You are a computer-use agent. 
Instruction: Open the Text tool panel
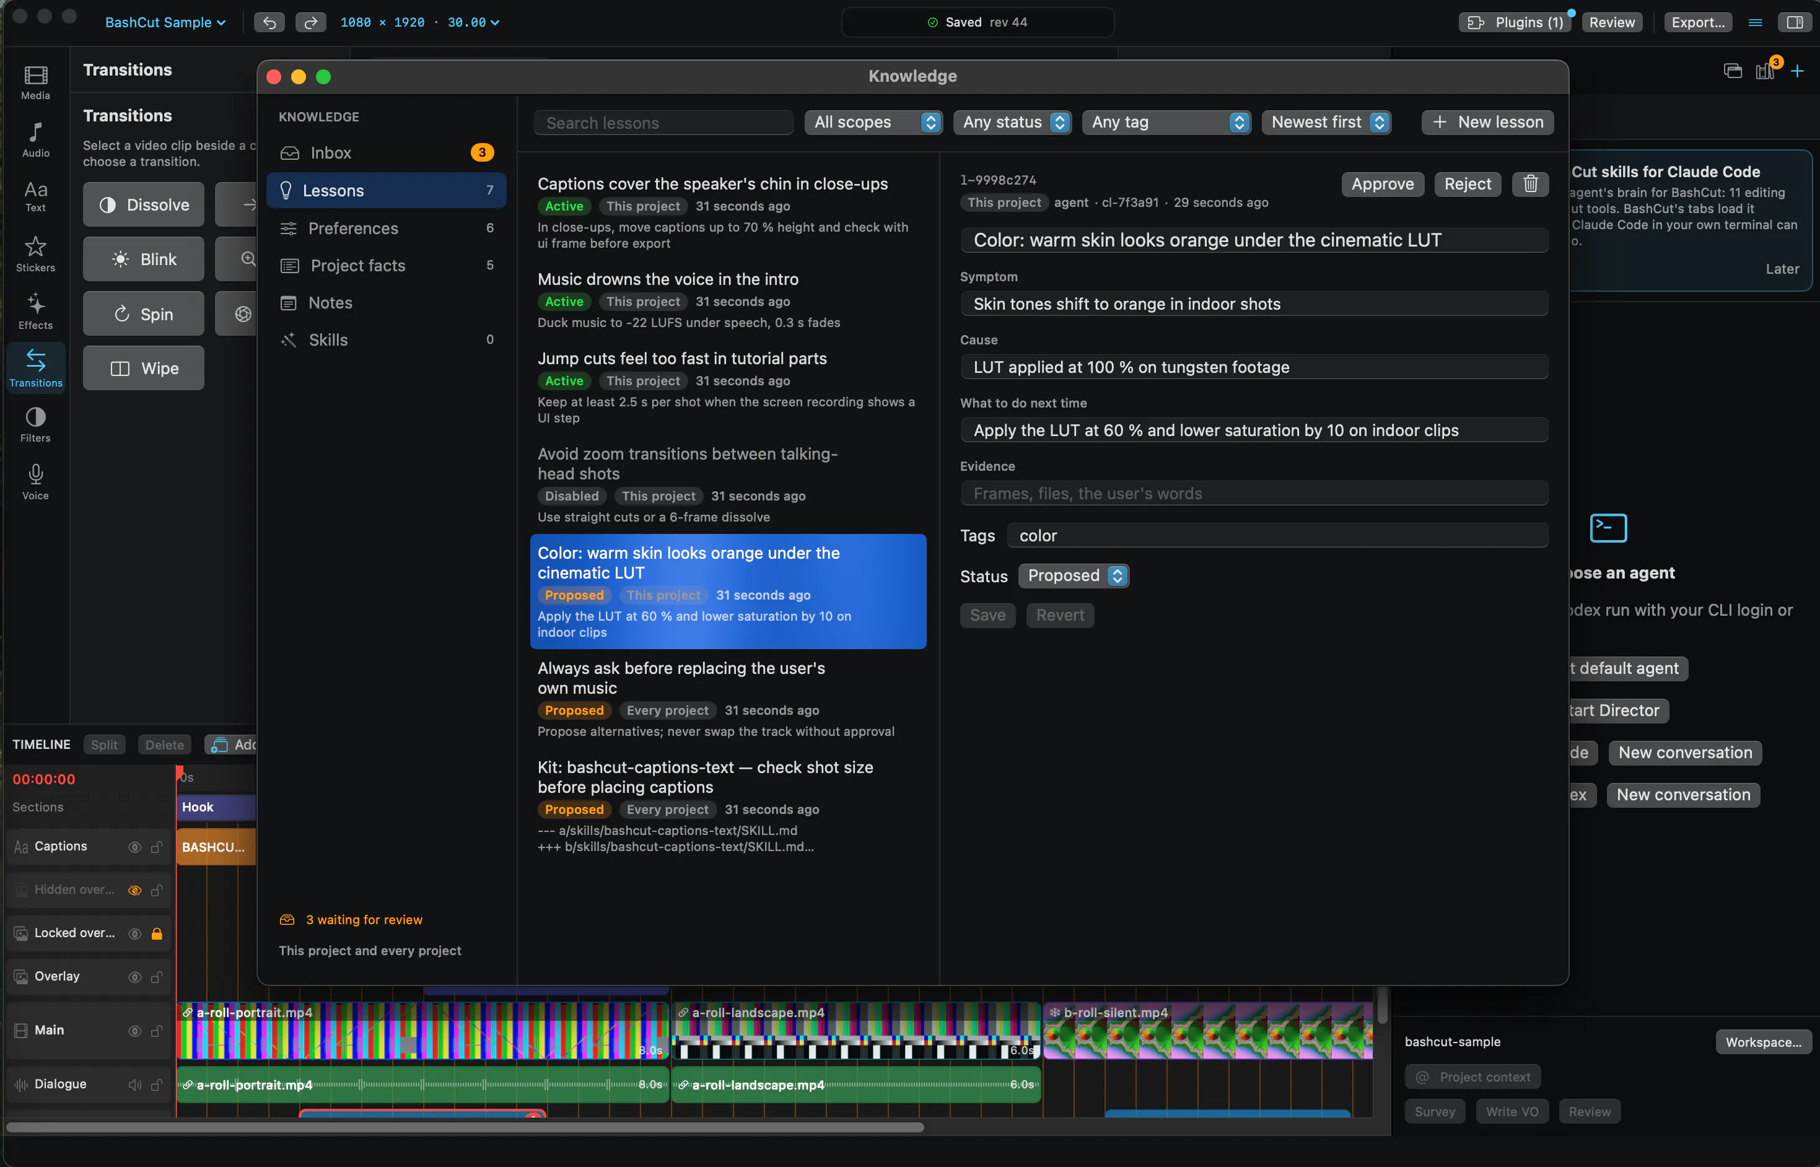coord(35,196)
